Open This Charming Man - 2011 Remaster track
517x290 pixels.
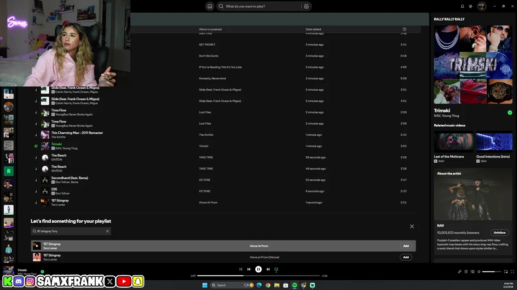click(x=77, y=133)
